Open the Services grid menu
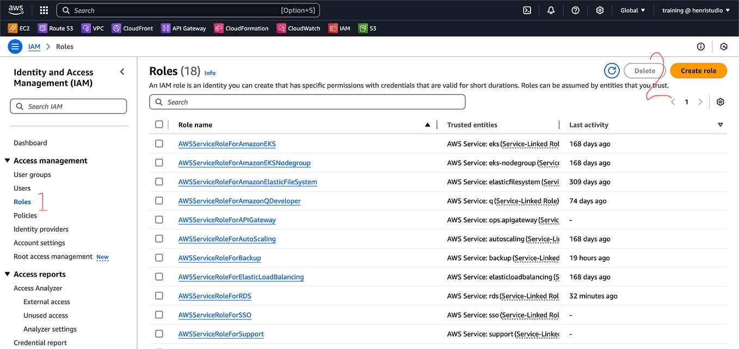Screen dimensions: 739x349 (43, 10)
